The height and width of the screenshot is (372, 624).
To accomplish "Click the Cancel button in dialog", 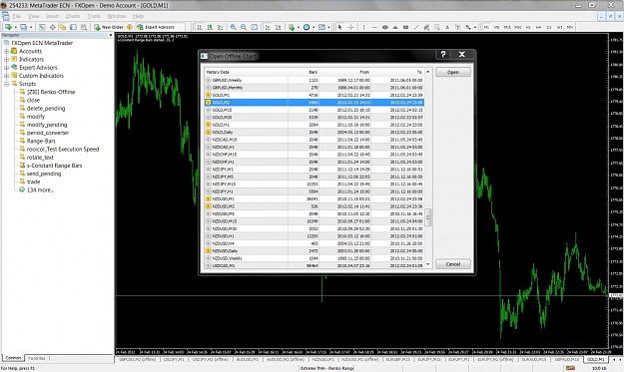I will point(453,264).
